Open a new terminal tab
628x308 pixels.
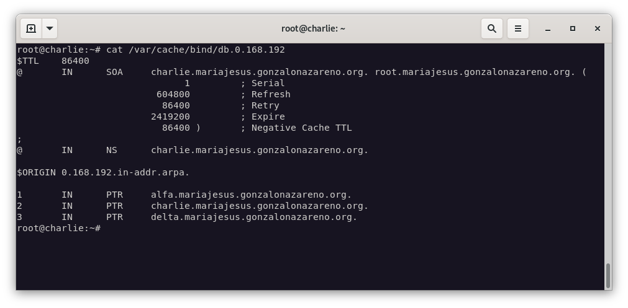[x=31, y=29]
